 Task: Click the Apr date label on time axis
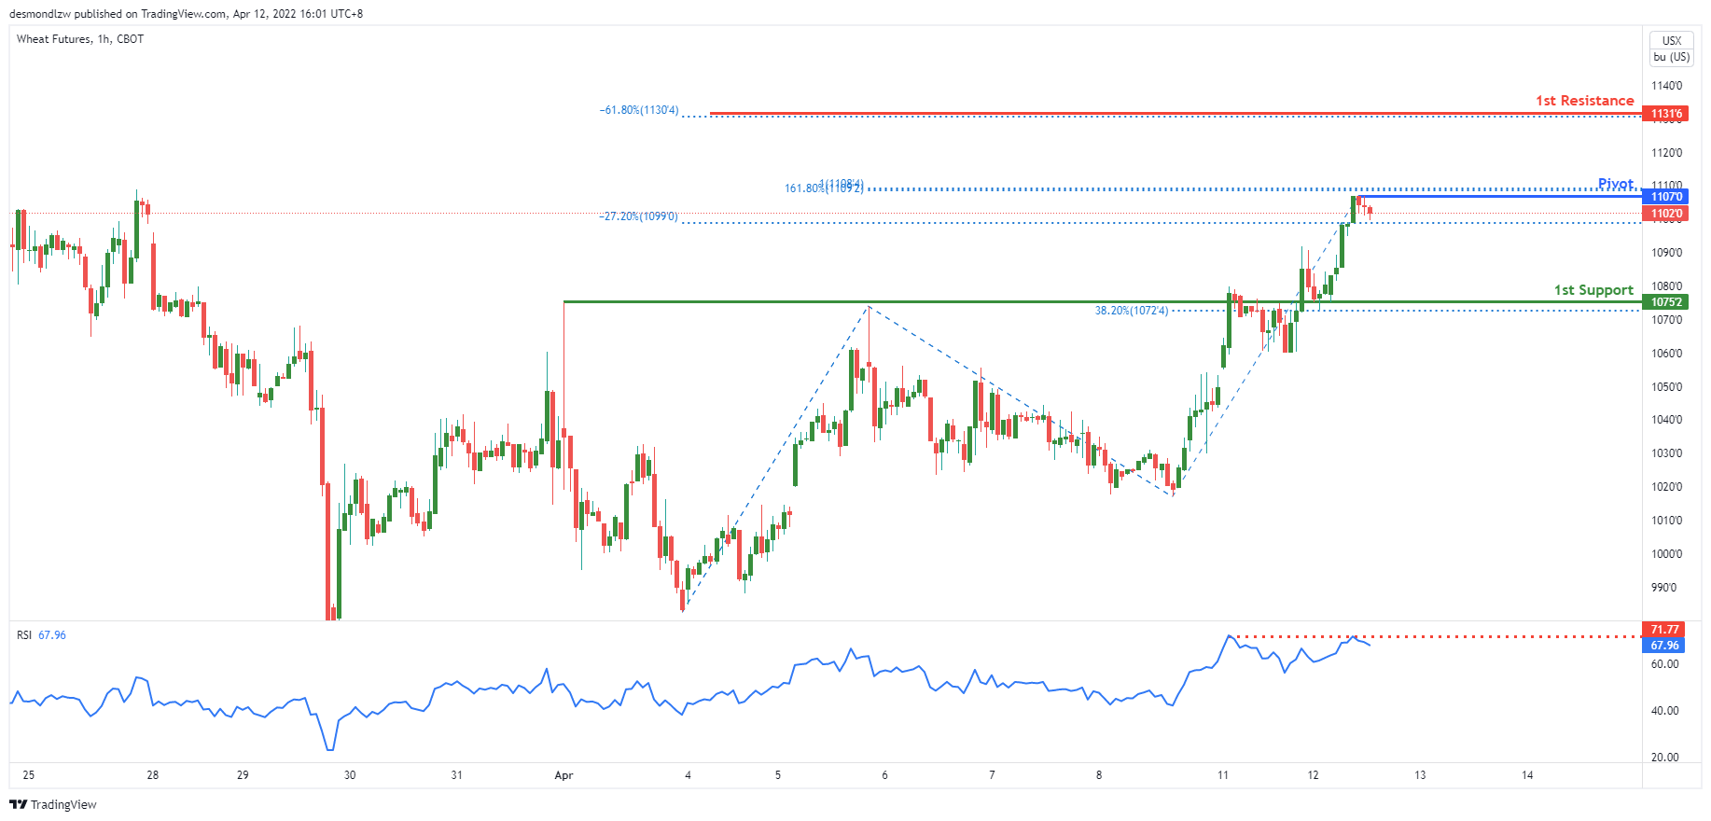tap(563, 775)
